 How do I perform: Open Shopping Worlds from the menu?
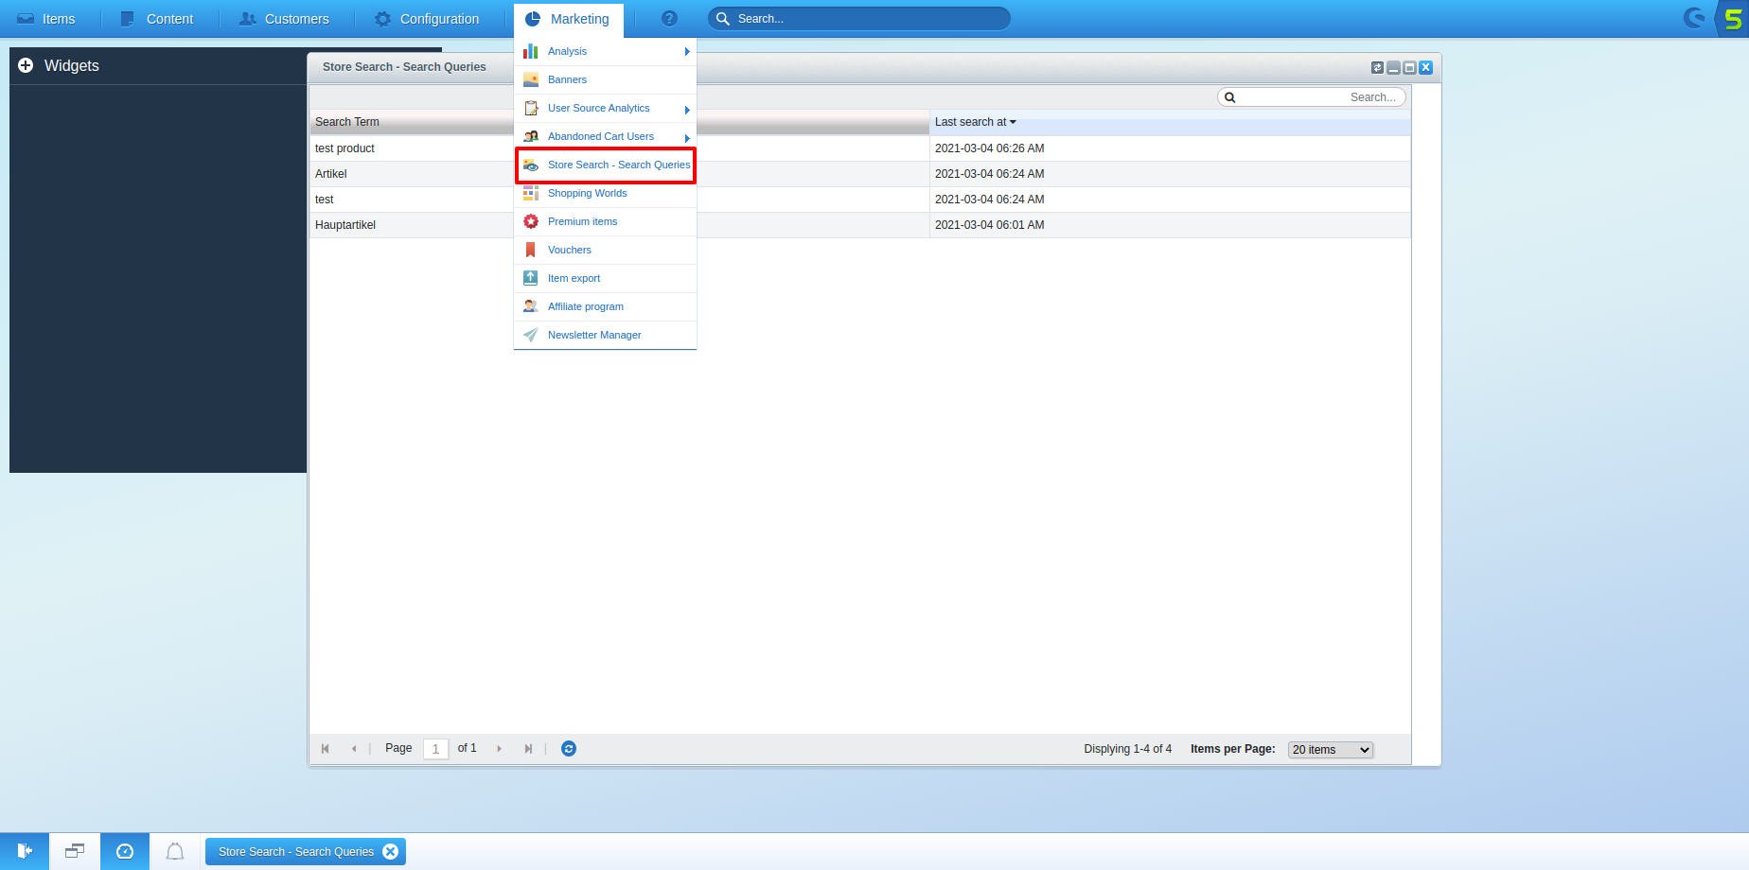tap(605, 193)
